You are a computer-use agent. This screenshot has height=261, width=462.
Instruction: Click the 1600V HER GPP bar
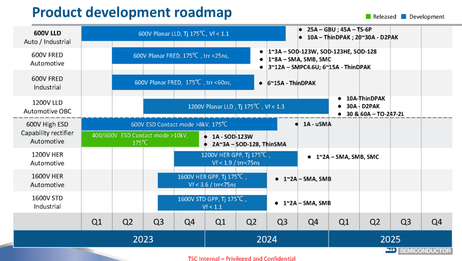pyautogui.click(x=212, y=181)
